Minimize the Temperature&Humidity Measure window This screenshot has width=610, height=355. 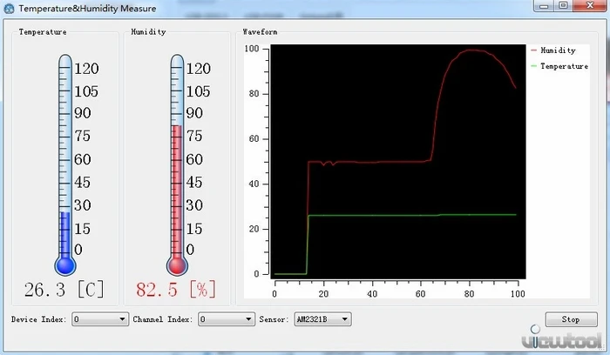point(544,5)
